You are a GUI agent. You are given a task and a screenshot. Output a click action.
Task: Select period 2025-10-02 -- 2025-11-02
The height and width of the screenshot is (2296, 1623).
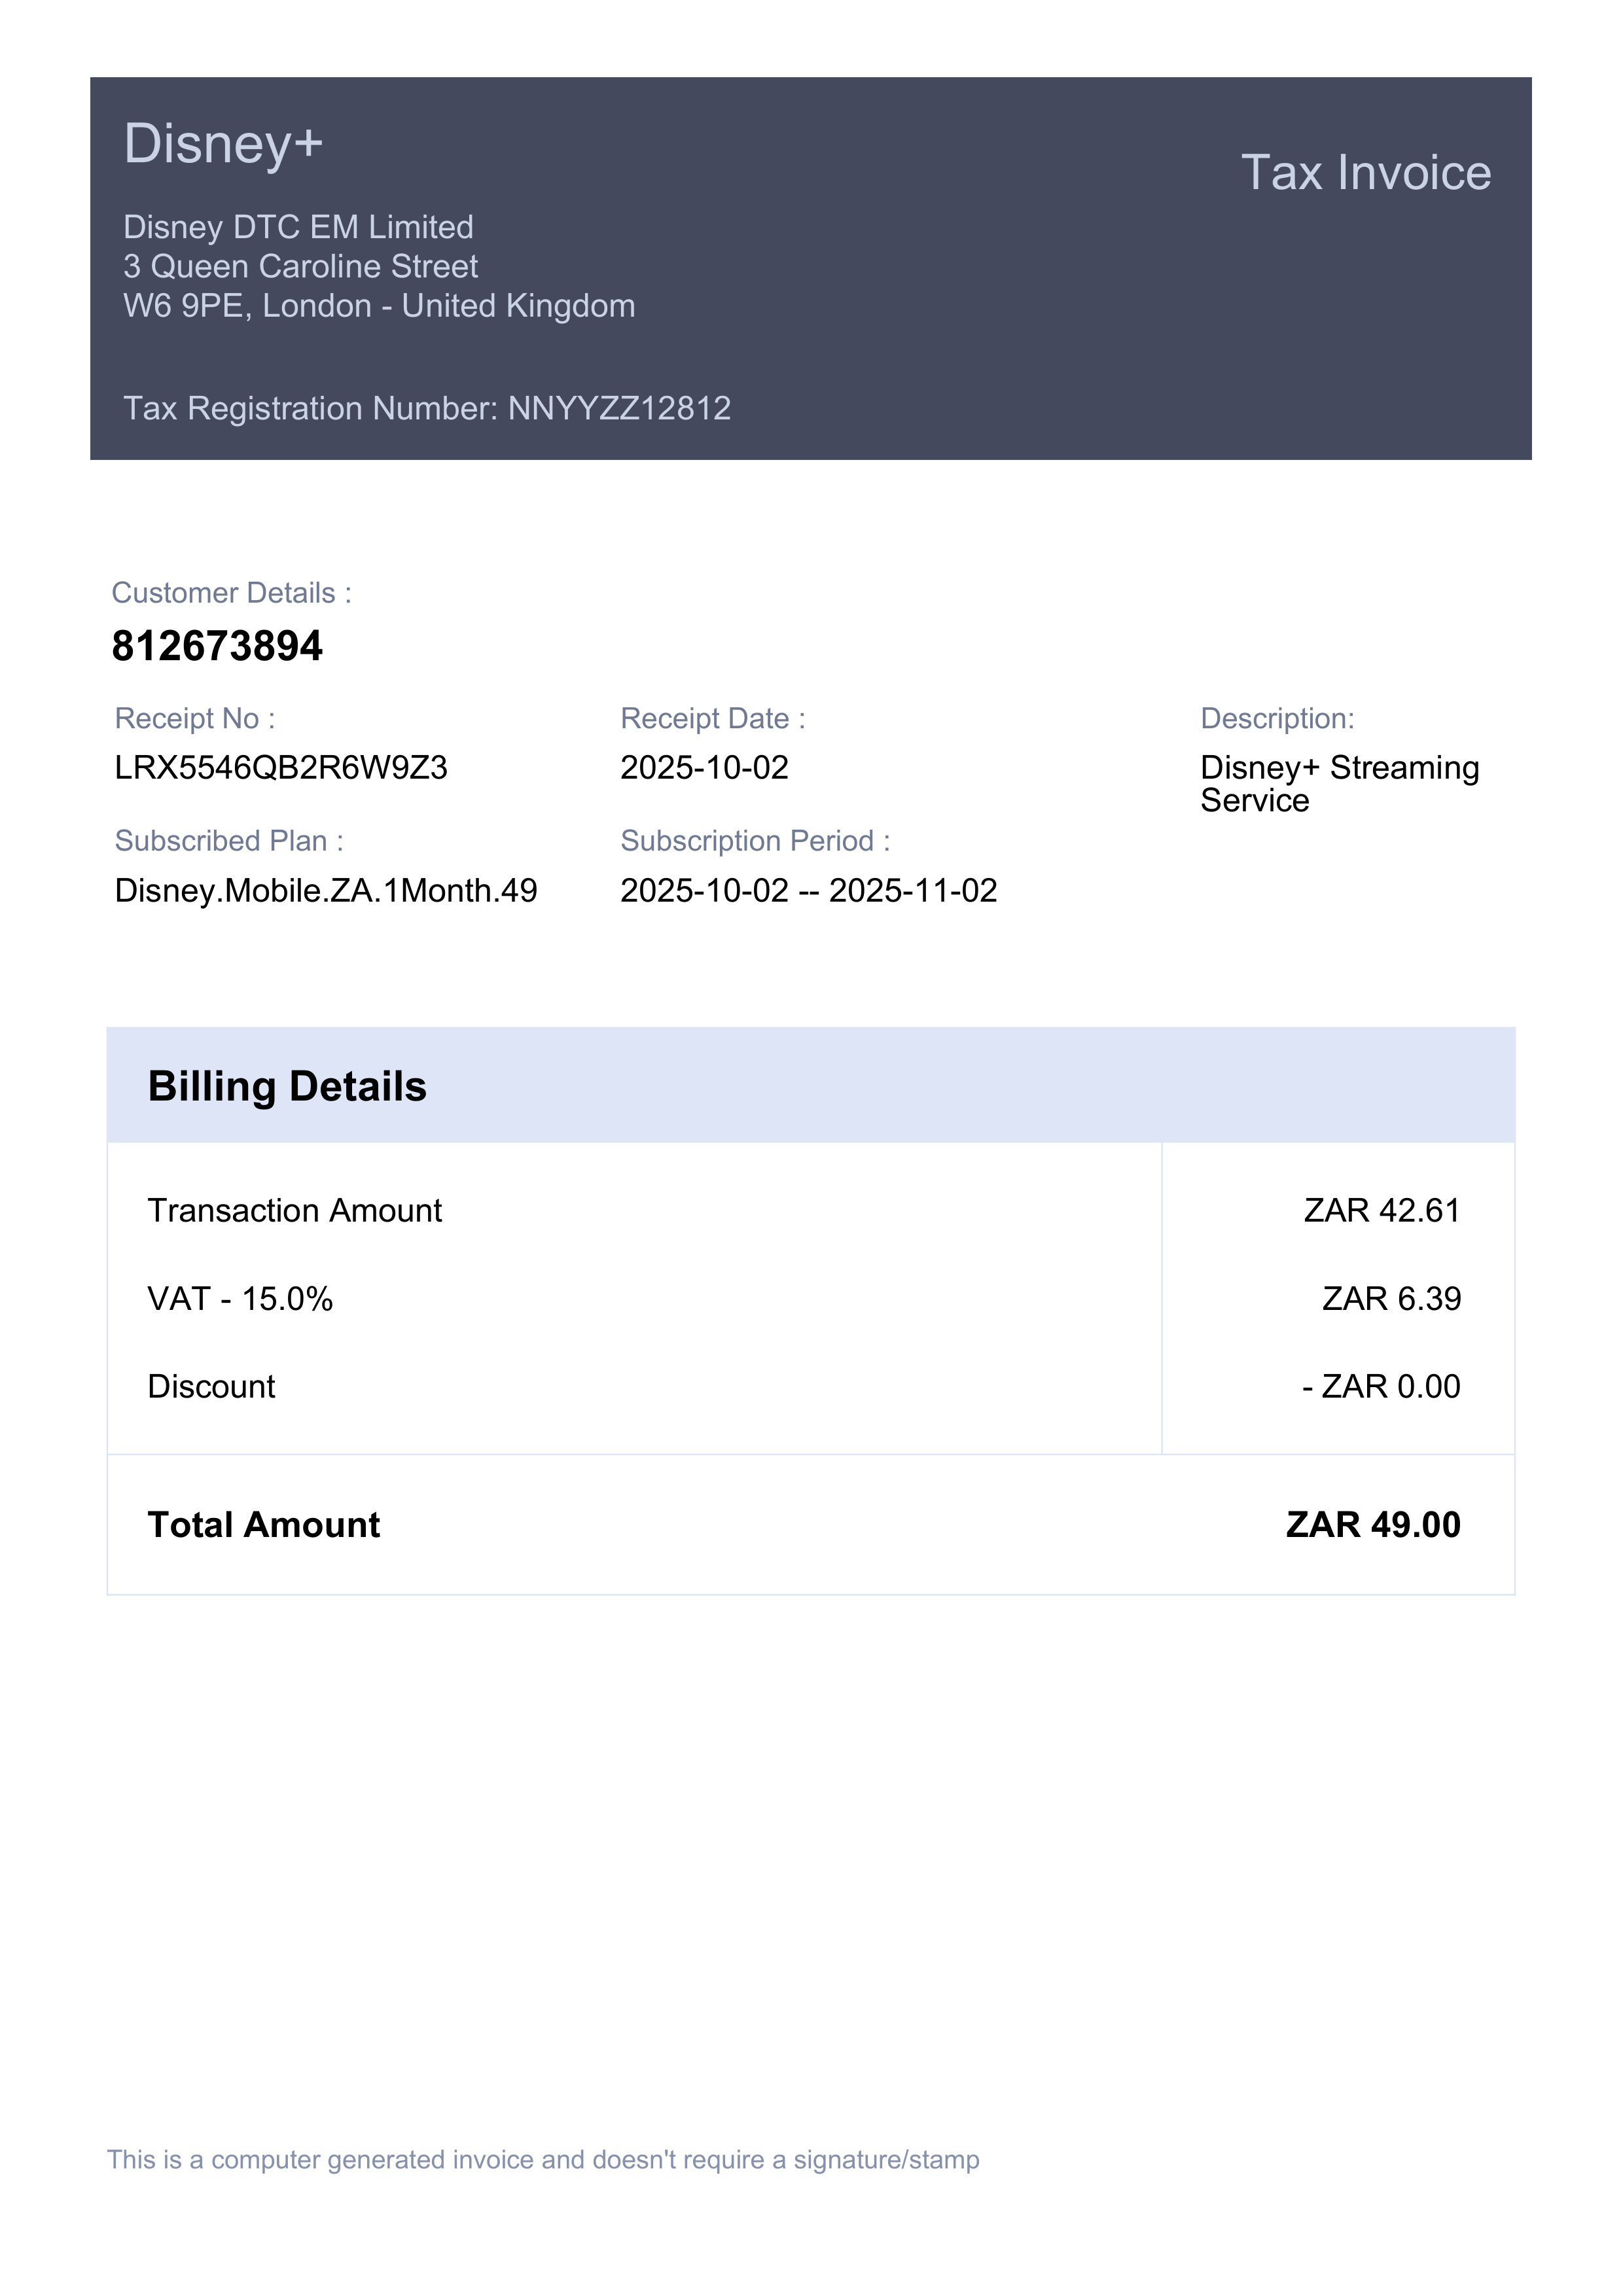pos(809,891)
